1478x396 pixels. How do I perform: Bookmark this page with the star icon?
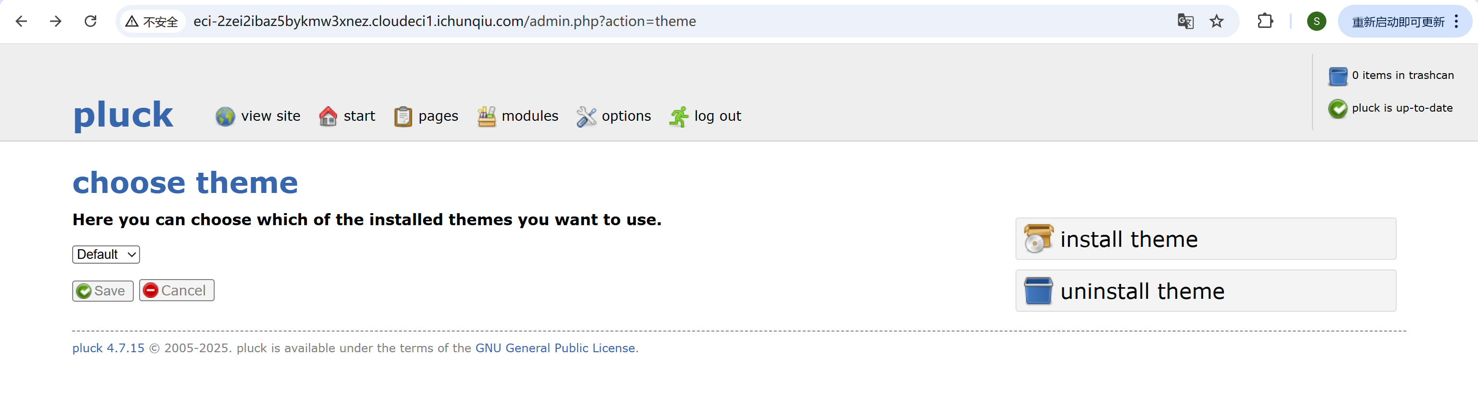[x=1216, y=22]
